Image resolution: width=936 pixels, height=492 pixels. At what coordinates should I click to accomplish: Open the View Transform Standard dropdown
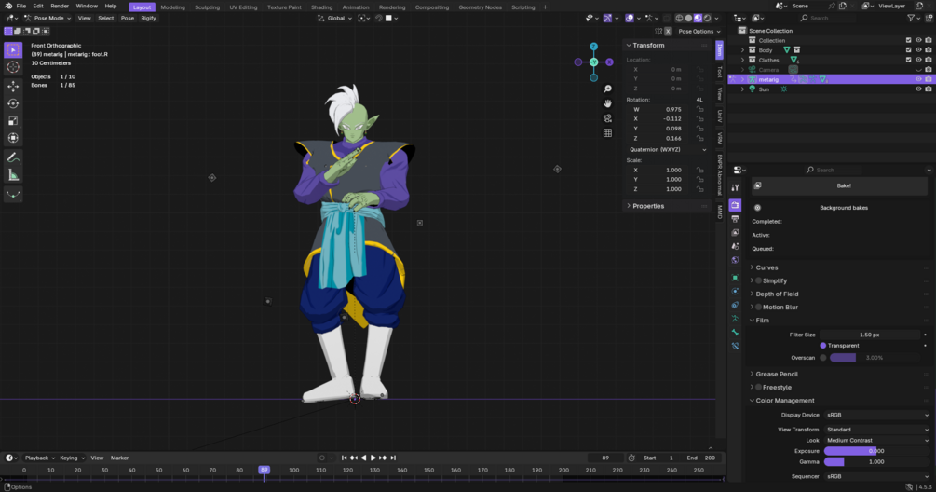[x=877, y=430]
